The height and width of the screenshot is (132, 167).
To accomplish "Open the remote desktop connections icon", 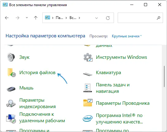I will click(11, 119).
